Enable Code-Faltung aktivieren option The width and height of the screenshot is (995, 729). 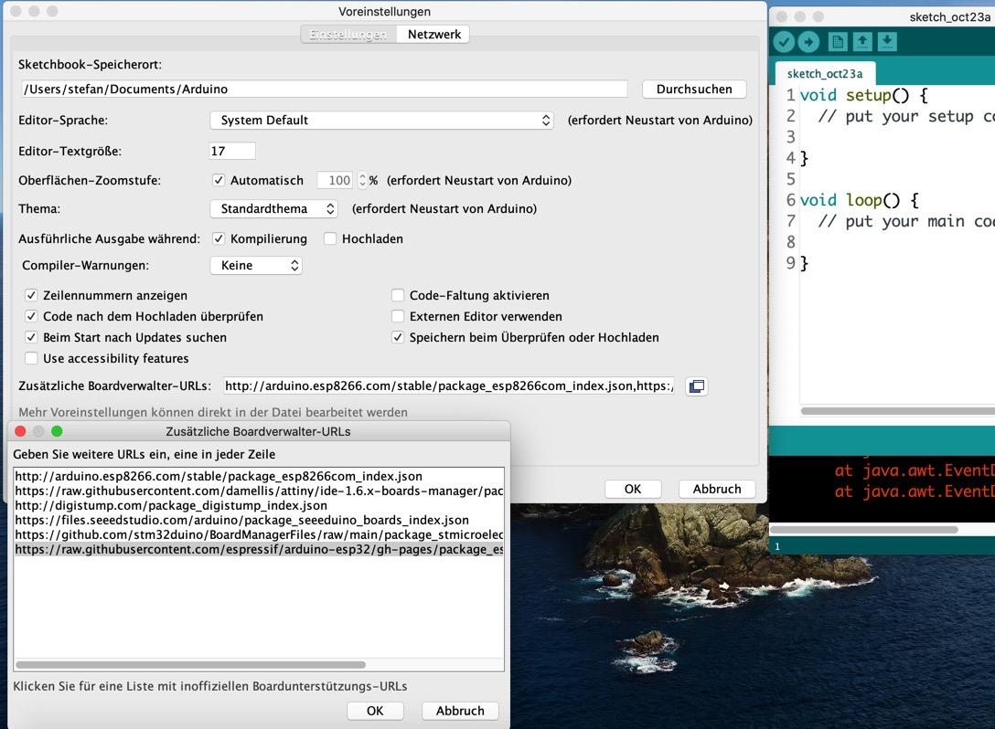[398, 295]
